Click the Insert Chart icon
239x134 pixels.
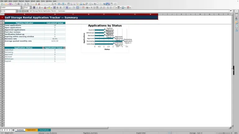point(84,4)
